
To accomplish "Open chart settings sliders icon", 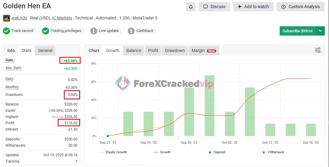I will [318, 50].
